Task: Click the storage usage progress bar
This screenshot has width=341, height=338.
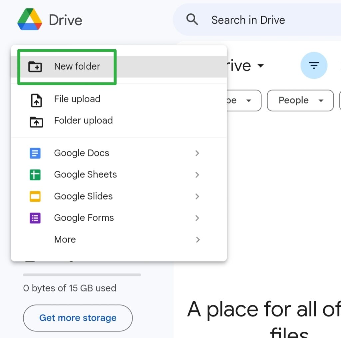Action: [82, 275]
